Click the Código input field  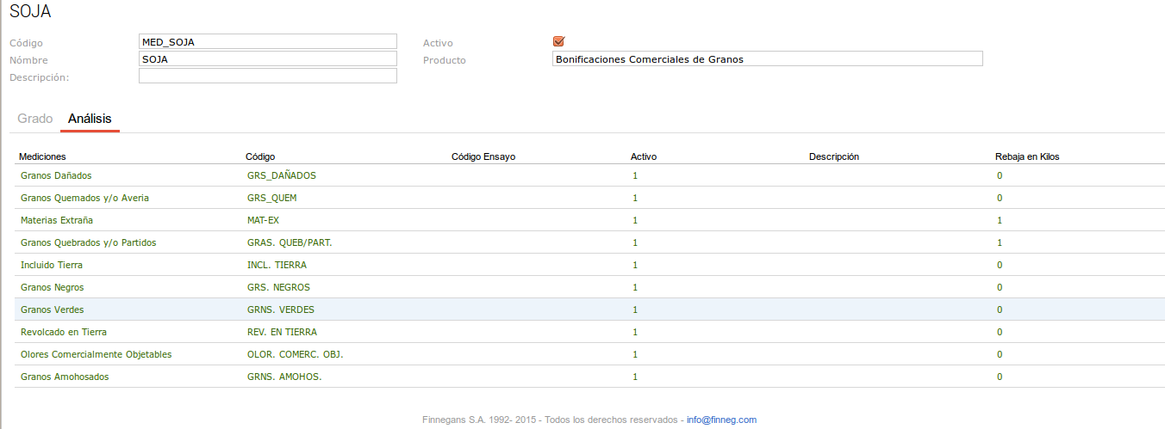[x=267, y=41]
